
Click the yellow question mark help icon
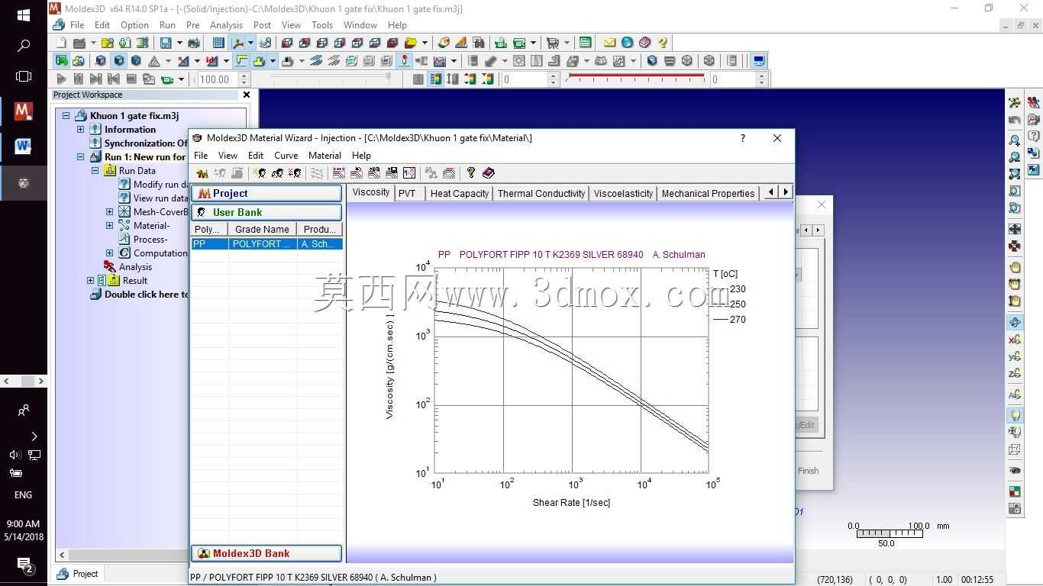(663, 43)
